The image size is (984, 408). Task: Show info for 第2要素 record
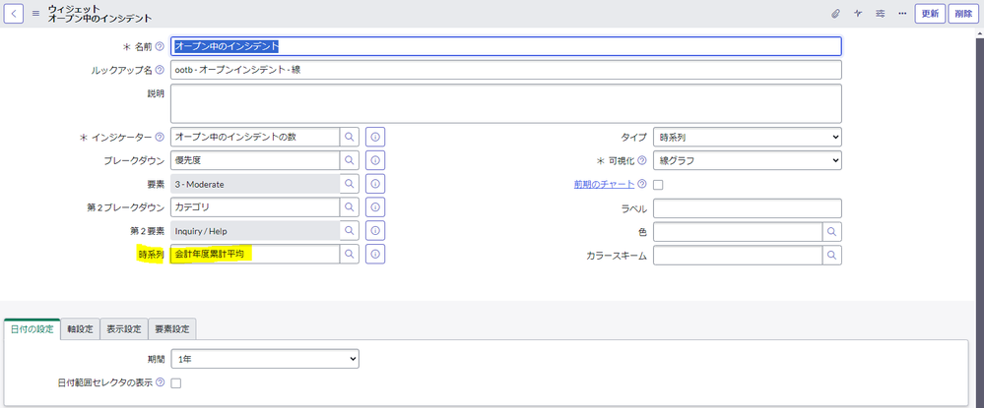375,231
